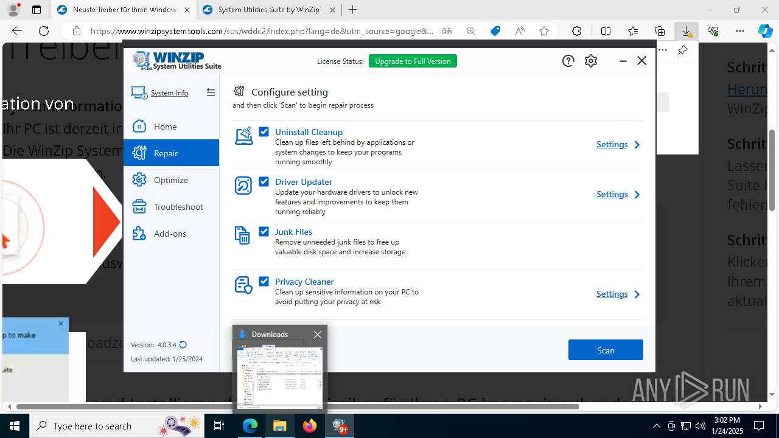Click the Windows Start button

click(14, 426)
